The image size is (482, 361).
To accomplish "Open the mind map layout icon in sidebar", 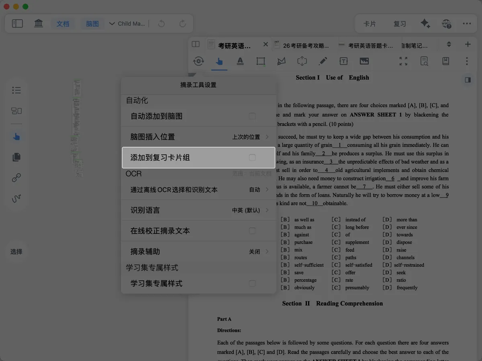I will (16, 111).
